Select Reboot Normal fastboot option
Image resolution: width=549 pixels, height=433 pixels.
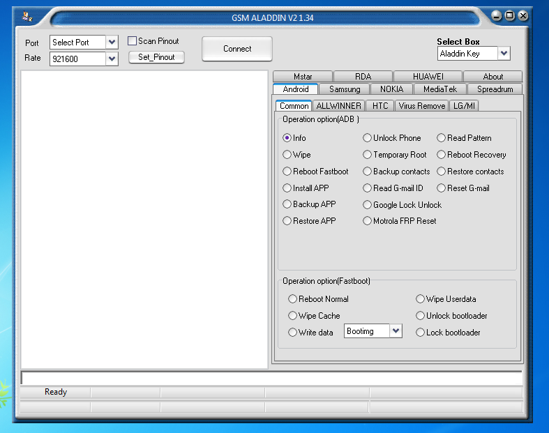pos(292,299)
